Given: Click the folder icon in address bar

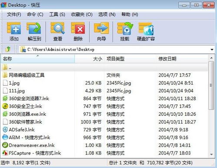Looking at the screenshot, I should coord(23,49).
